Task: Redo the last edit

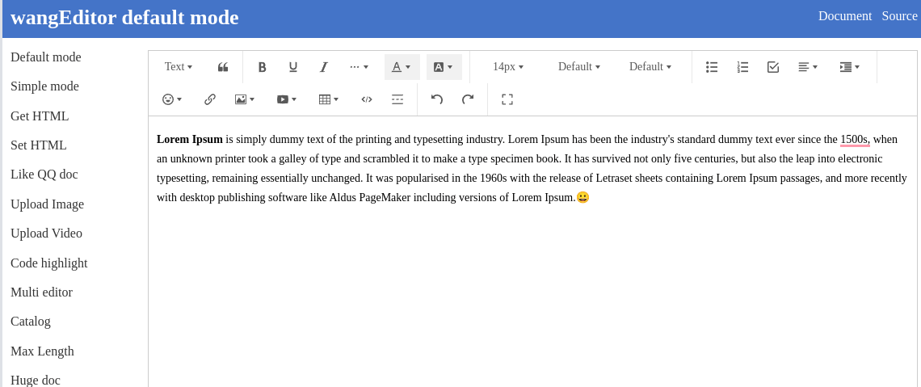Action: pyautogui.click(x=468, y=100)
